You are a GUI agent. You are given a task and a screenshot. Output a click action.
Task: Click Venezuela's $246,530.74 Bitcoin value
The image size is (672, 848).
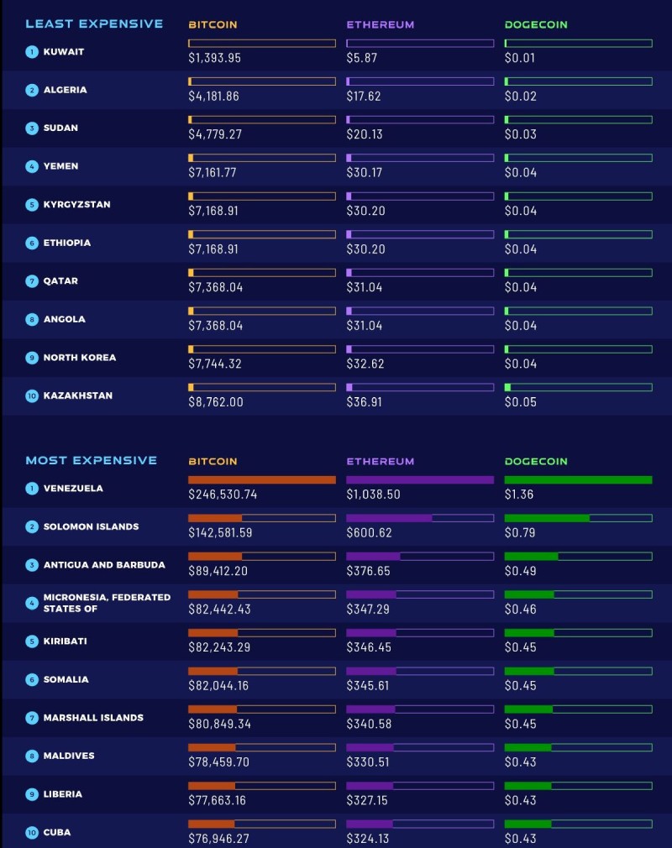point(223,495)
